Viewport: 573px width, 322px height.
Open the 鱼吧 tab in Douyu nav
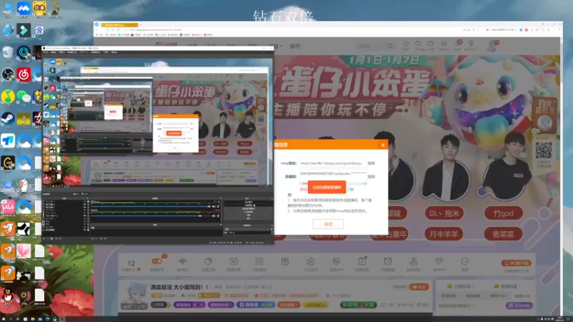point(295,46)
